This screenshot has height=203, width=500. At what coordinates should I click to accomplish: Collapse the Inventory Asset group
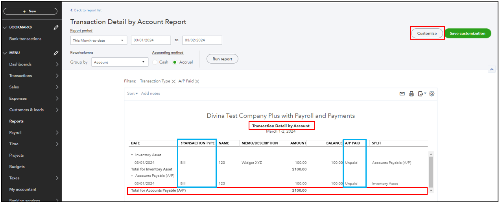[132, 155]
